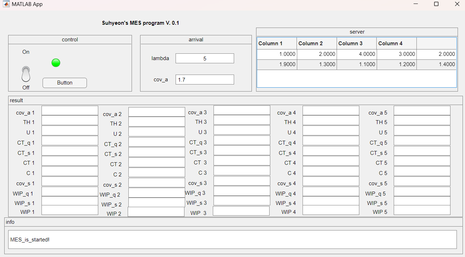
Task: Click server table cell with 1.0000
Action: pyautogui.click(x=277, y=54)
